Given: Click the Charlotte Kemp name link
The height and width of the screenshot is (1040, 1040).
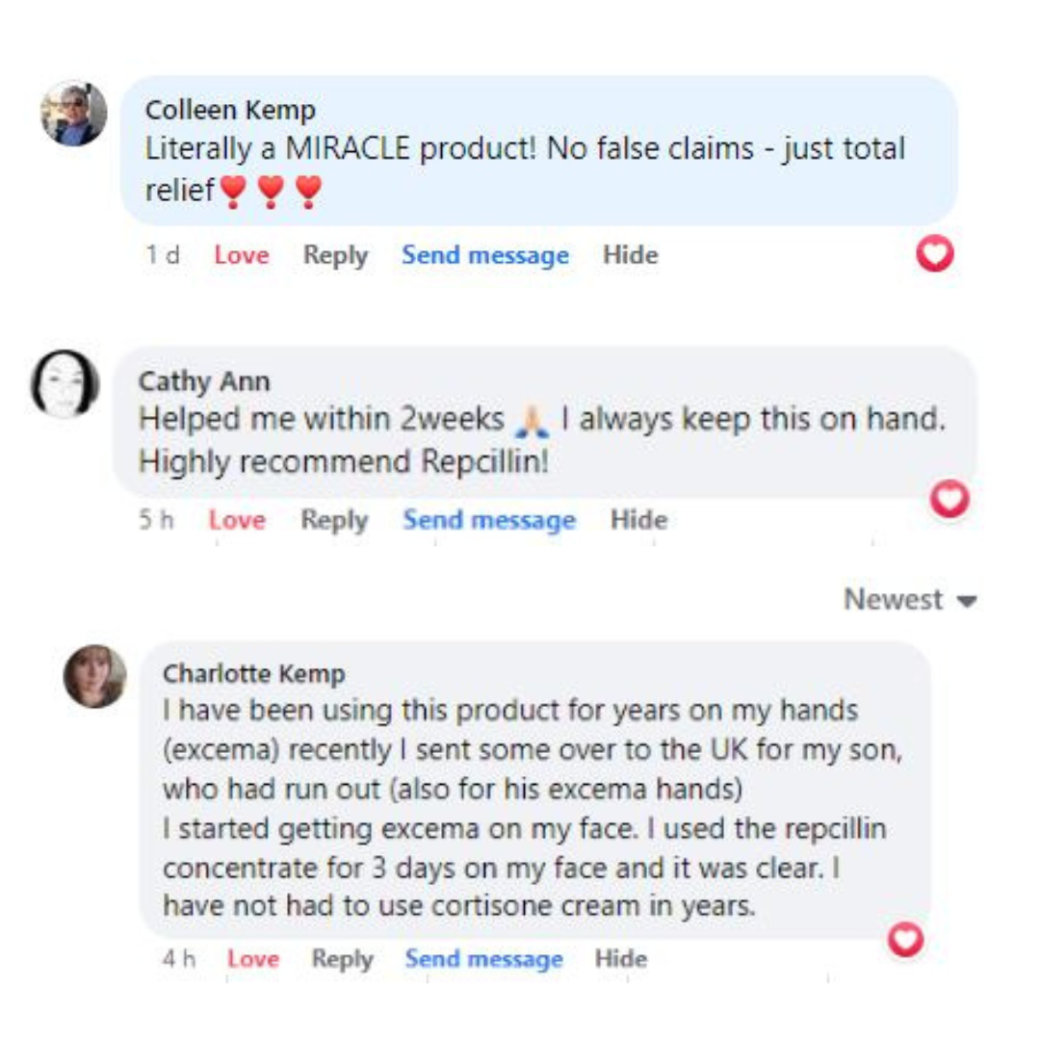Looking at the screenshot, I should 254,674.
